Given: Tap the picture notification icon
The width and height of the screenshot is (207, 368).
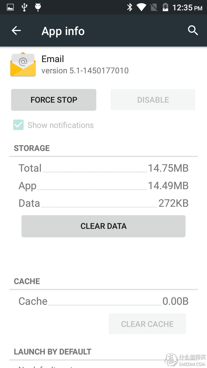Looking at the screenshot, I should point(10,7).
